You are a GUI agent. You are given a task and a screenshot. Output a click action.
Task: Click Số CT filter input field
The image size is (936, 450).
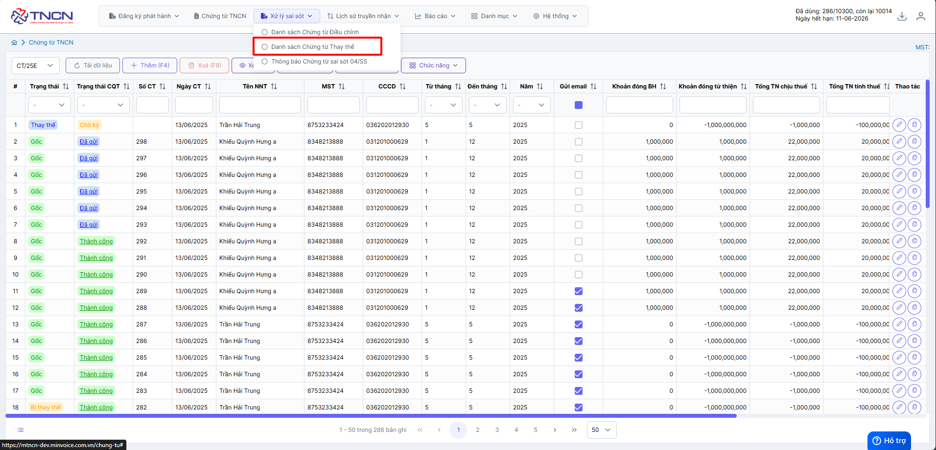click(x=152, y=105)
